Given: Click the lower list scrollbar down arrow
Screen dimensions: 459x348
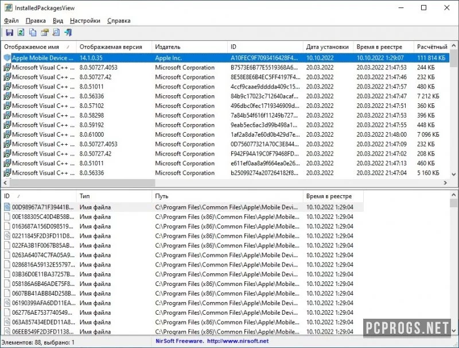Looking at the screenshot, I should pos(453,331).
